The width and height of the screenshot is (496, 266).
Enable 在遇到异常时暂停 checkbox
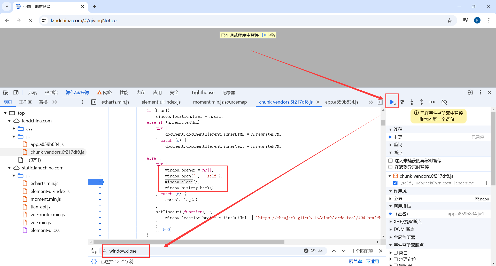(x=390, y=167)
